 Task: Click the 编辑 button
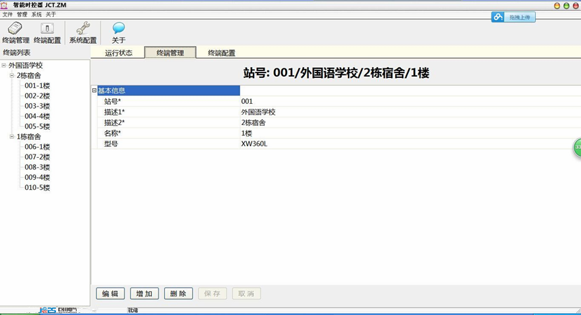(x=110, y=294)
